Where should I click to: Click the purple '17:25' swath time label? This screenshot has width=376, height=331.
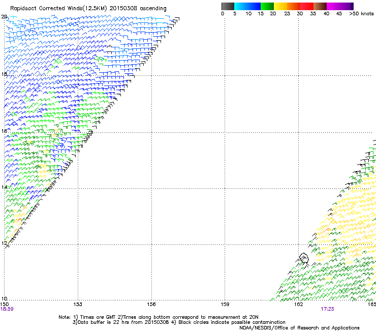pos(327,309)
